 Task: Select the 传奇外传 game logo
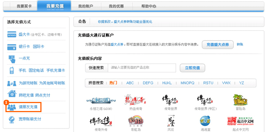pyautogui.click(x=101, y=122)
